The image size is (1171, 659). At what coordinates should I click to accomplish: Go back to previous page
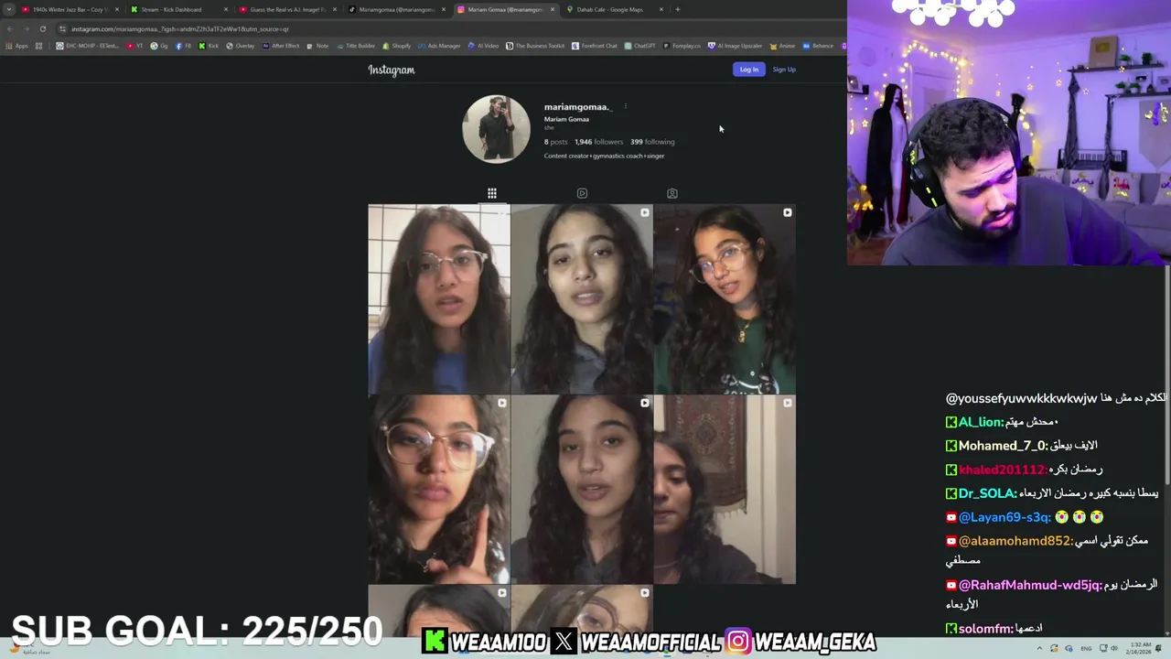click(x=10, y=28)
